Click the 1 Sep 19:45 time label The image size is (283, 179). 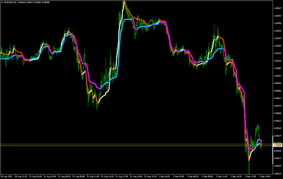265,176
